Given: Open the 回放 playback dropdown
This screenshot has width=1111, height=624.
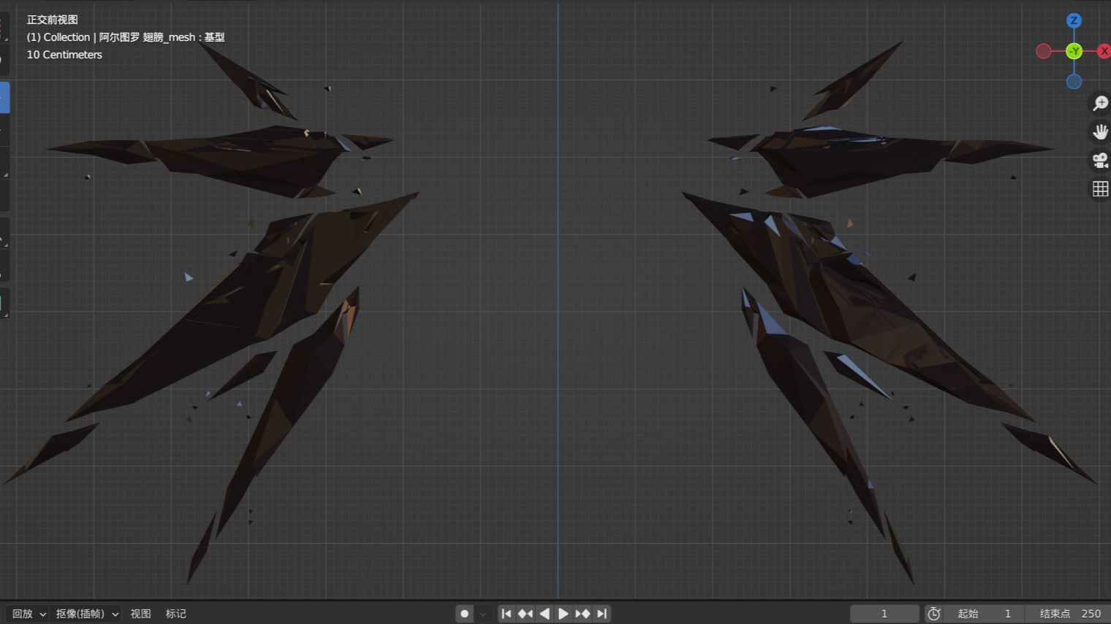Looking at the screenshot, I should coord(29,614).
